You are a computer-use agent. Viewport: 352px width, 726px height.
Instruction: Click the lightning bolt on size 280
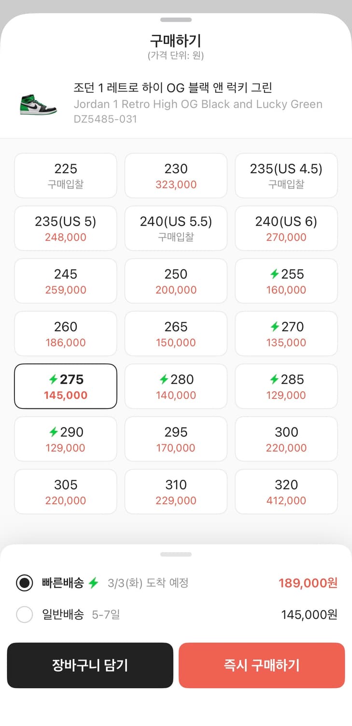click(x=164, y=379)
